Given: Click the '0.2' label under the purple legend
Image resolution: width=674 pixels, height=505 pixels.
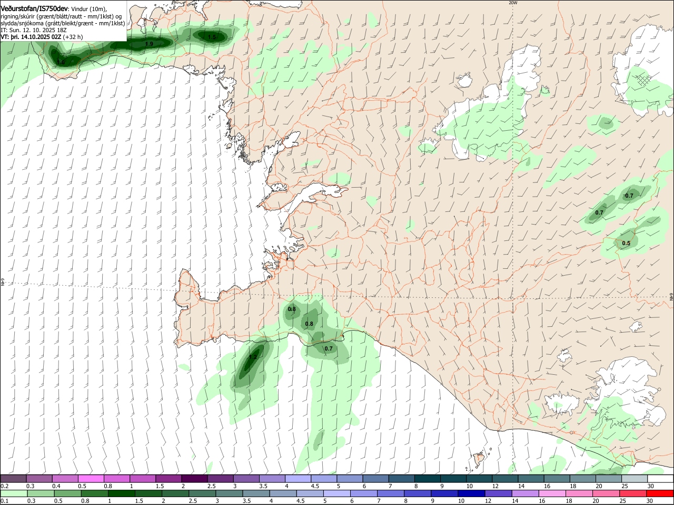Looking at the screenshot, I should 4,485.
